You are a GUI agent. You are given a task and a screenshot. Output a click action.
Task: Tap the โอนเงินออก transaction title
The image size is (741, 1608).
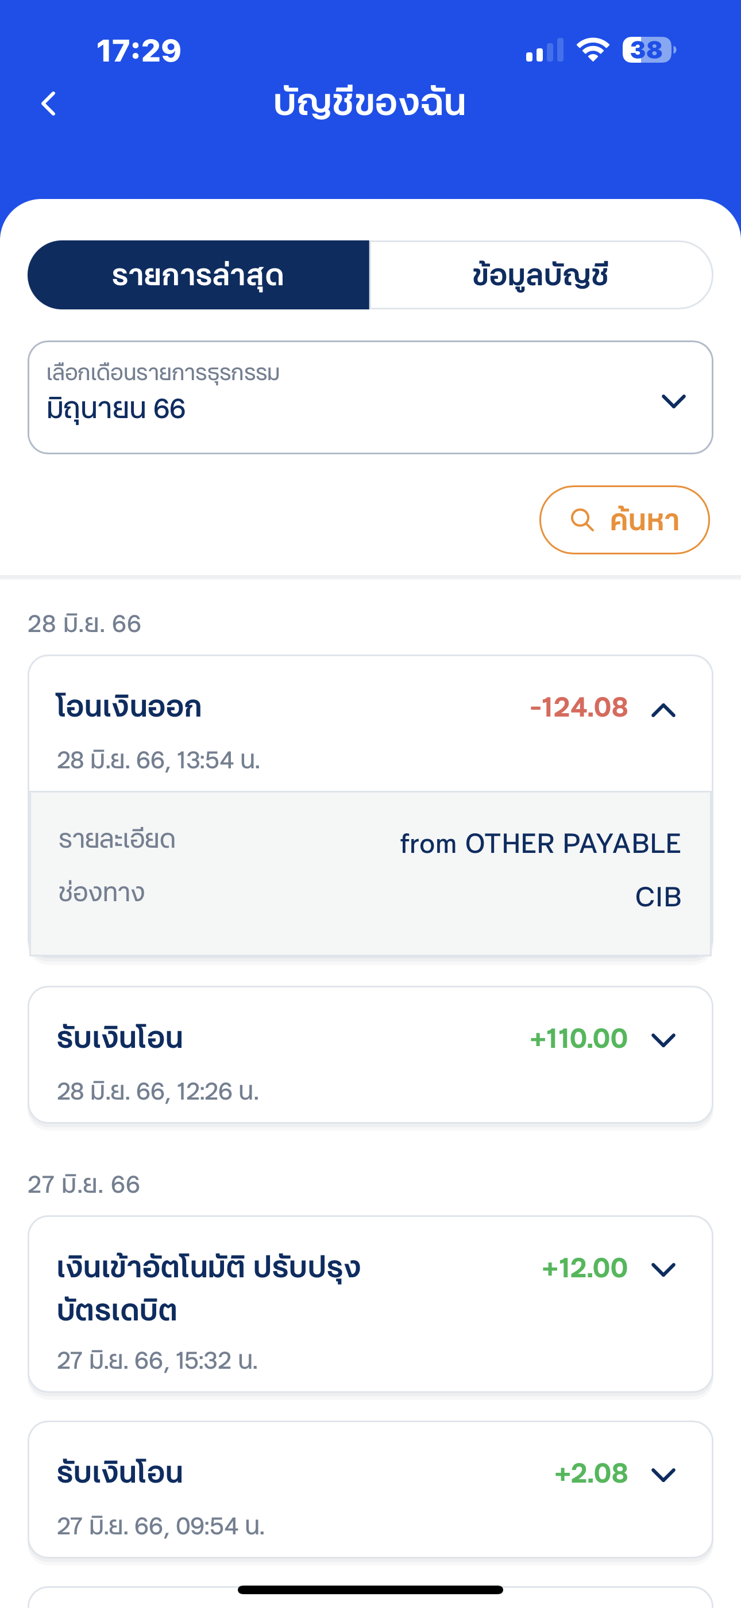click(x=129, y=707)
